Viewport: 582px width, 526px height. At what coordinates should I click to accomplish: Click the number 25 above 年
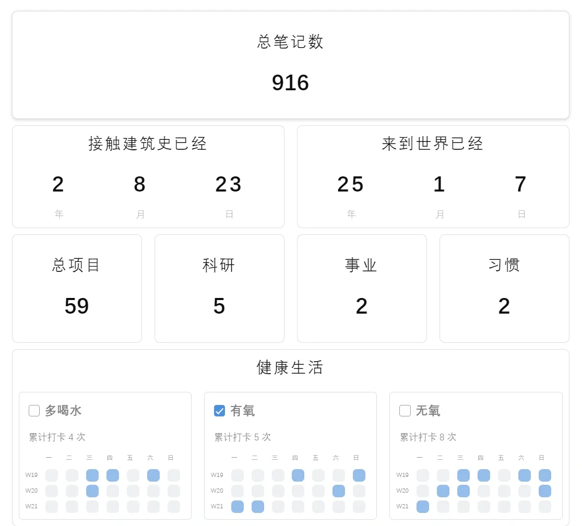pyautogui.click(x=350, y=184)
